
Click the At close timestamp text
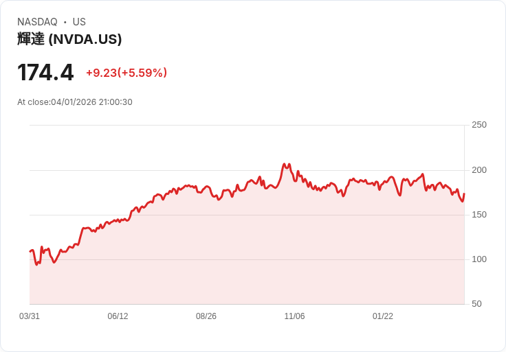[x=75, y=102]
